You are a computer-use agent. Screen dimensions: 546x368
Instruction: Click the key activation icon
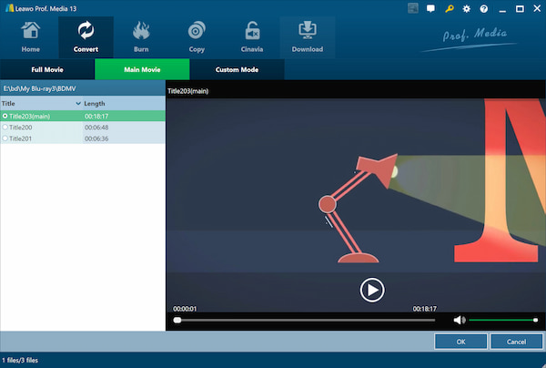[x=450, y=9]
